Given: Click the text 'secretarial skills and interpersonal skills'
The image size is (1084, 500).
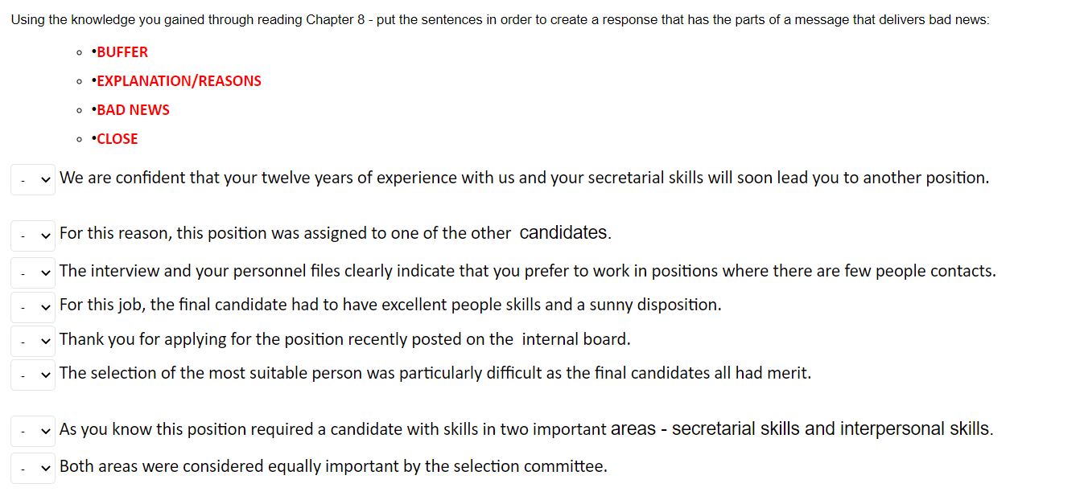Looking at the screenshot, I should (832, 429).
